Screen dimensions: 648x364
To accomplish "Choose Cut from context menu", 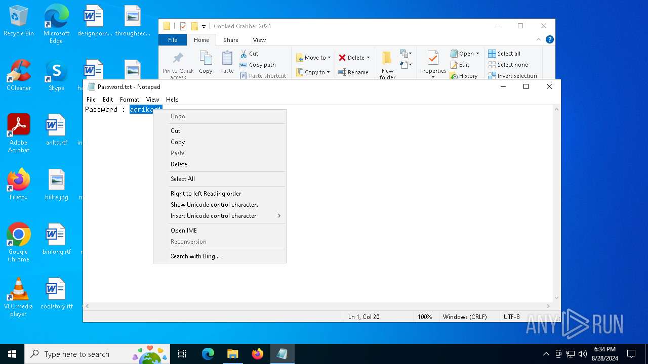I will pos(220,131).
